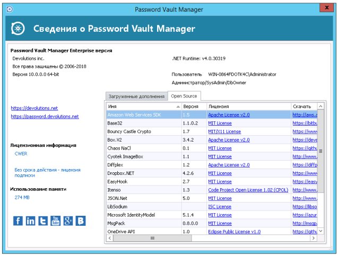This screenshot has width=338, height=255.
Task: Click the YouTube icon
Action: click(56, 221)
